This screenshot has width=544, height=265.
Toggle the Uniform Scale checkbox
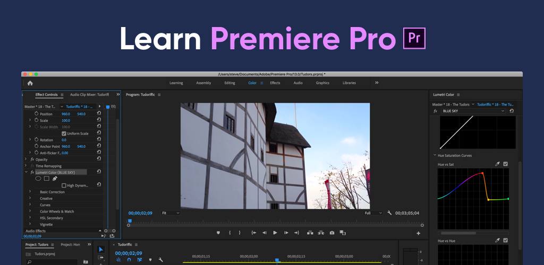tap(64, 134)
